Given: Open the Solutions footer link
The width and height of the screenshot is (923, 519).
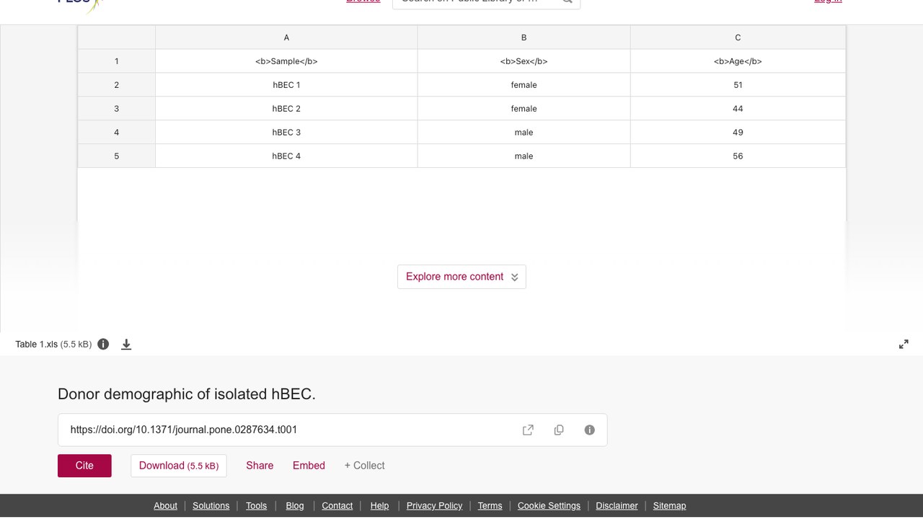Looking at the screenshot, I should pyautogui.click(x=211, y=506).
